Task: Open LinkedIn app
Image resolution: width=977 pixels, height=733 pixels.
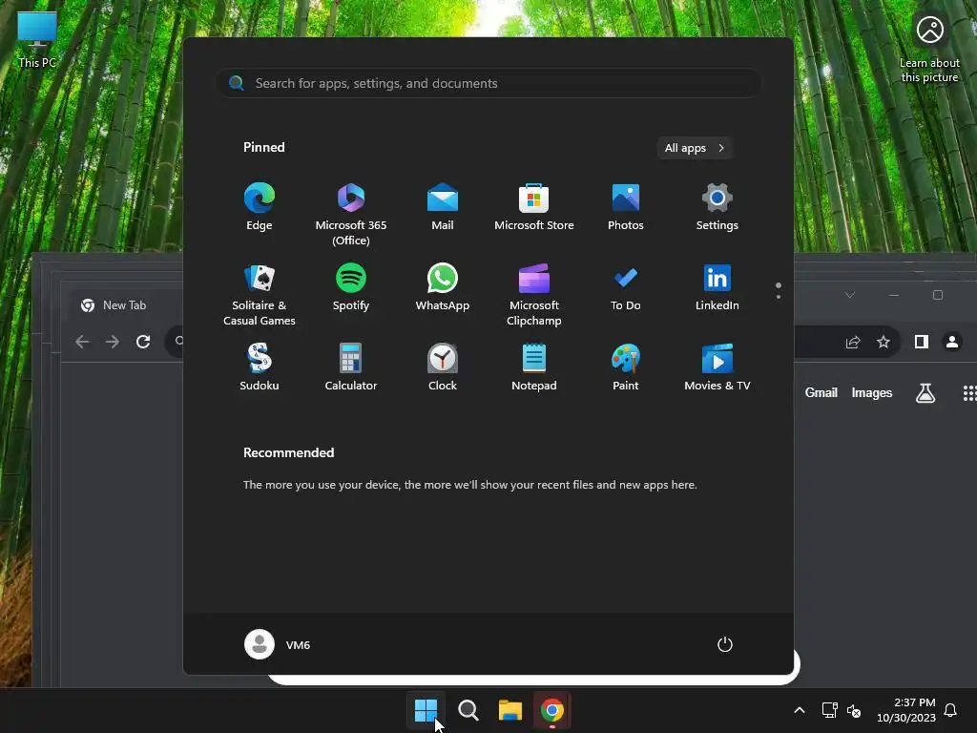Action: [x=717, y=288]
